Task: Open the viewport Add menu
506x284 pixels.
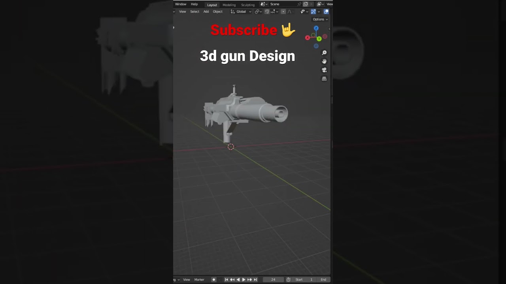Action: (x=206, y=11)
